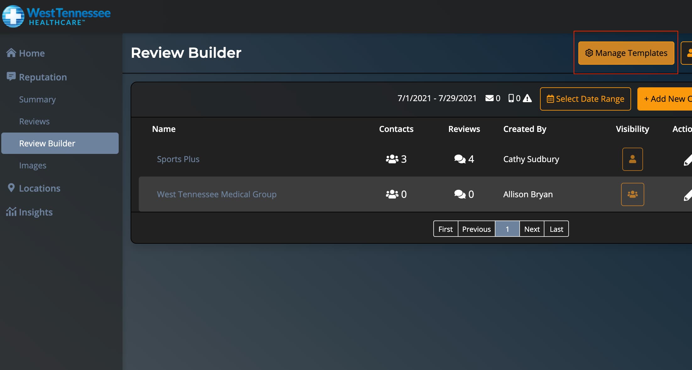Click the calendar icon in Select Date Range

(x=550, y=99)
